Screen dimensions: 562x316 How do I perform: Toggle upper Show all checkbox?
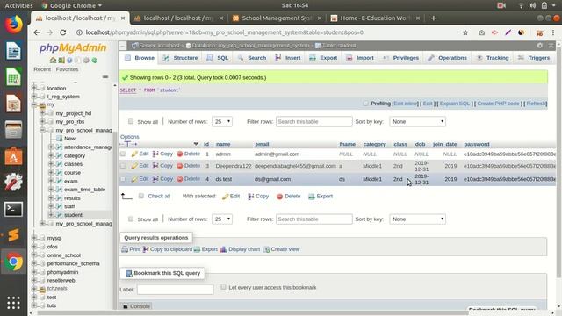[131, 121]
